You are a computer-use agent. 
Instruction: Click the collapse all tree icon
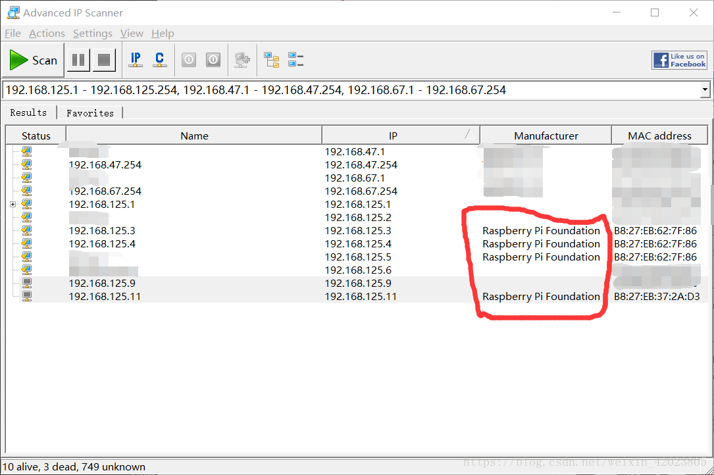click(296, 60)
